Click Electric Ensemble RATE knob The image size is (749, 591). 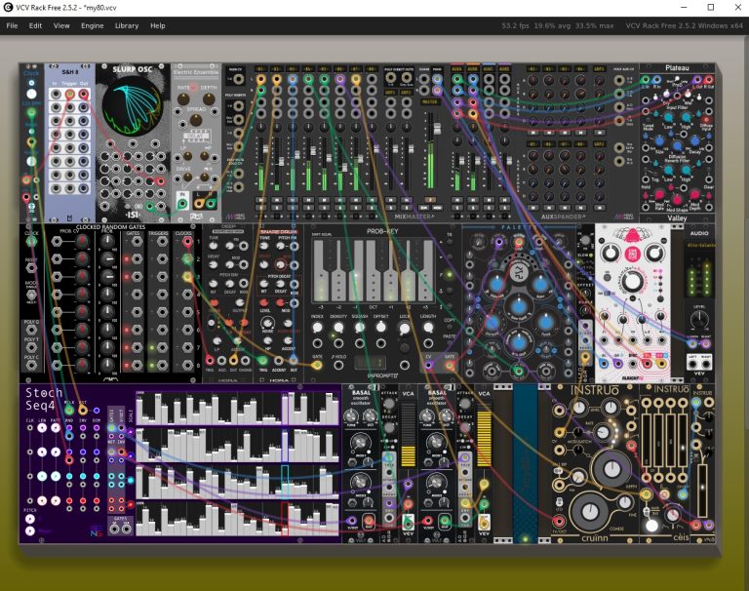click(x=183, y=99)
